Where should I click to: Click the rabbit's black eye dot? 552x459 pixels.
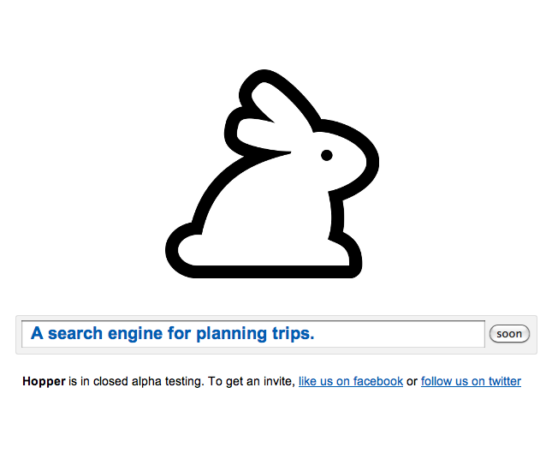click(327, 155)
